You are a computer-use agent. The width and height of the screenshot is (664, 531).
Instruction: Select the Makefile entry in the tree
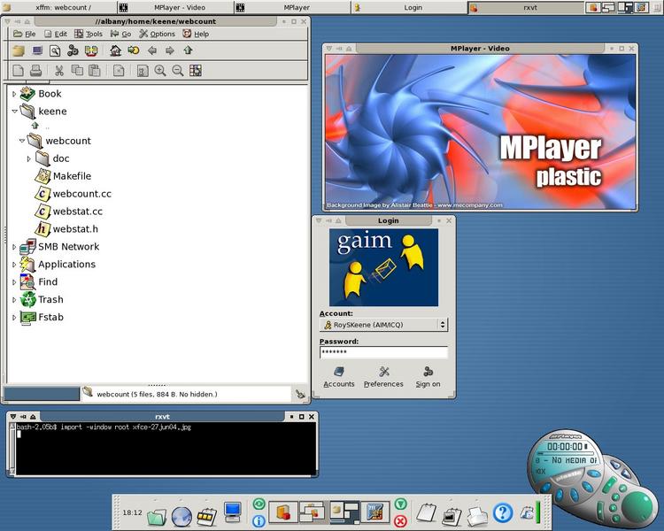(63, 176)
